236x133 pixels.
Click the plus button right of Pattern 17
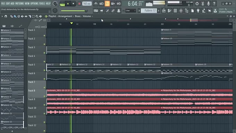(159, 11)
